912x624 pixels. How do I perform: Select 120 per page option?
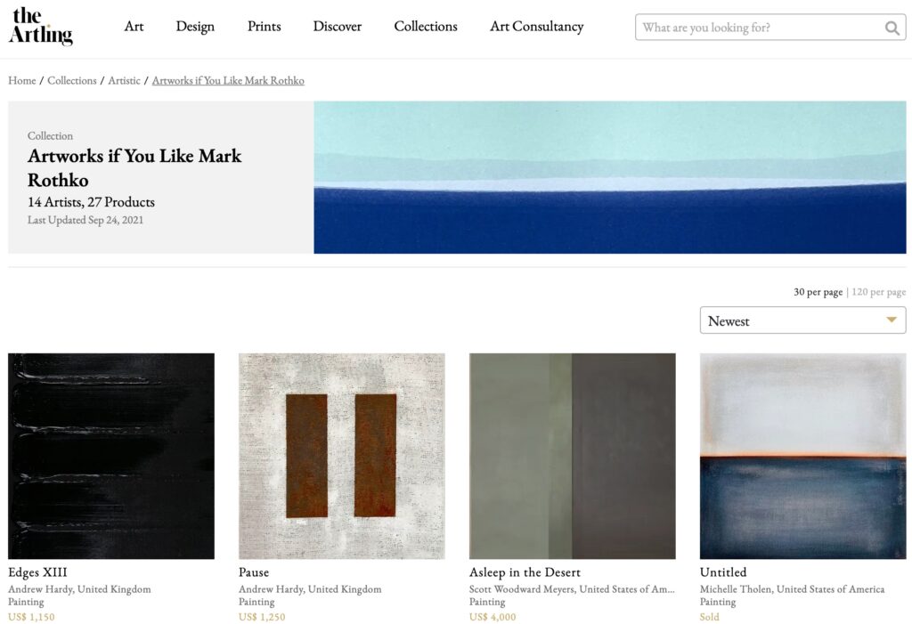click(x=879, y=292)
